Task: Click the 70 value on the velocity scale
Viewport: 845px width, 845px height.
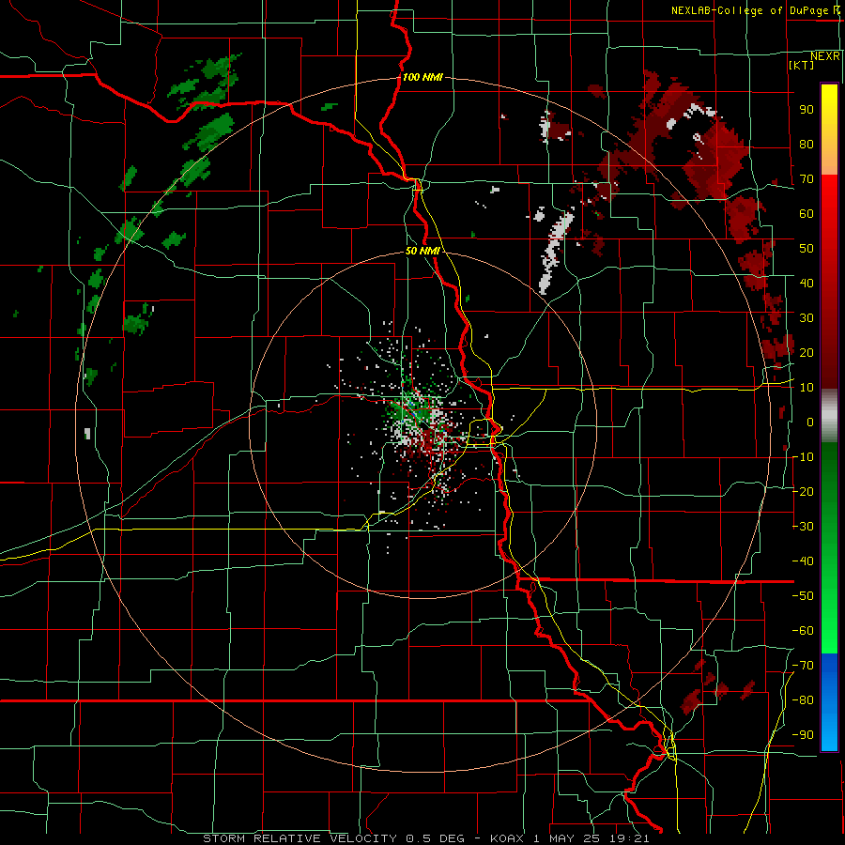Action: pos(807,179)
